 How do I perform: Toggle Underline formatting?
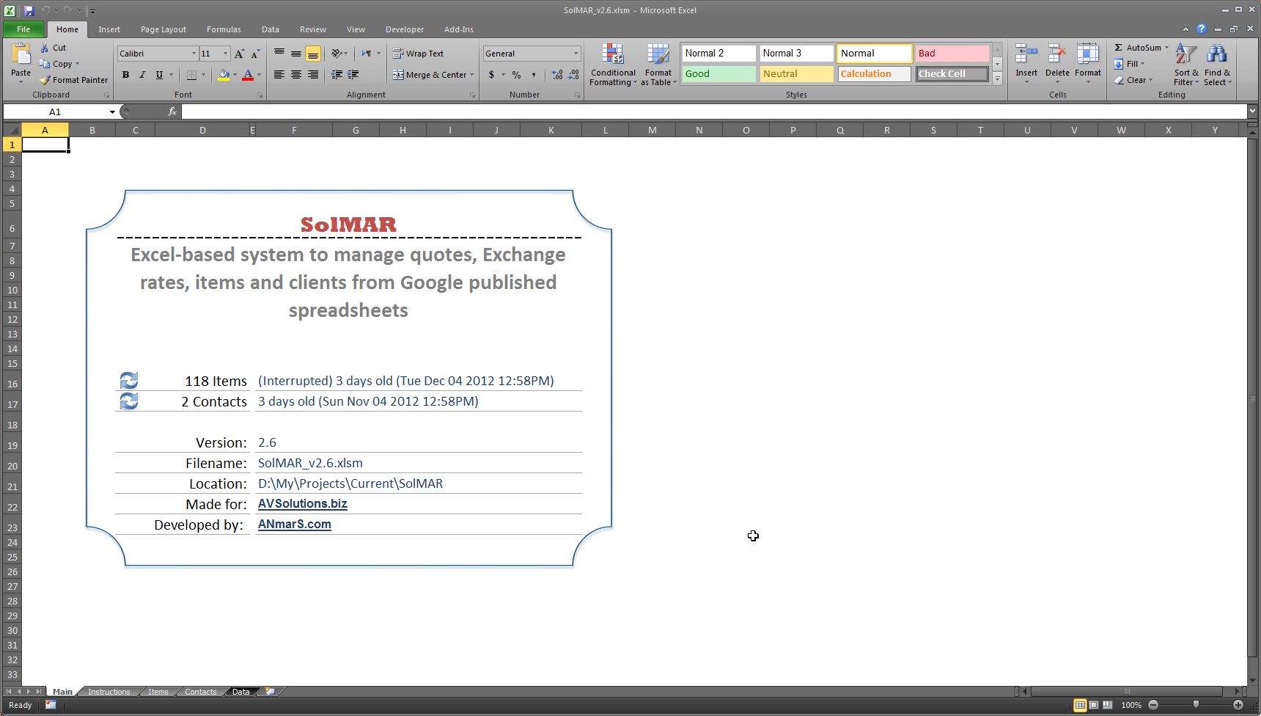point(159,75)
